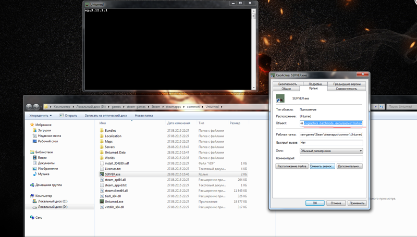The image size is (417, 237).
Task: Open the Окно window size combo box
Action: coord(332,151)
